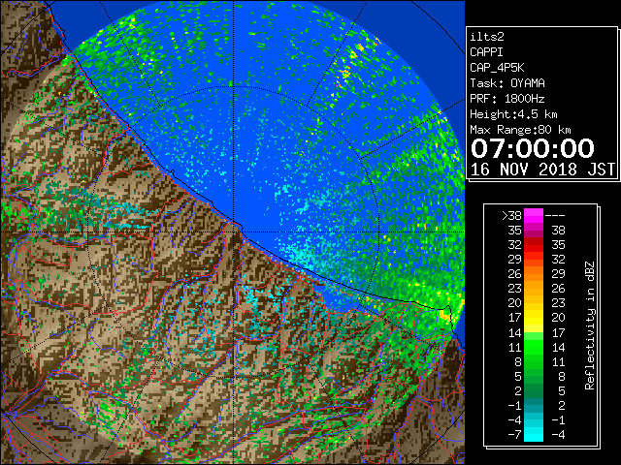The width and height of the screenshot is (621, 465).
Task: Click the 'CAP_4P5K' label
Action: (x=497, y=68)
